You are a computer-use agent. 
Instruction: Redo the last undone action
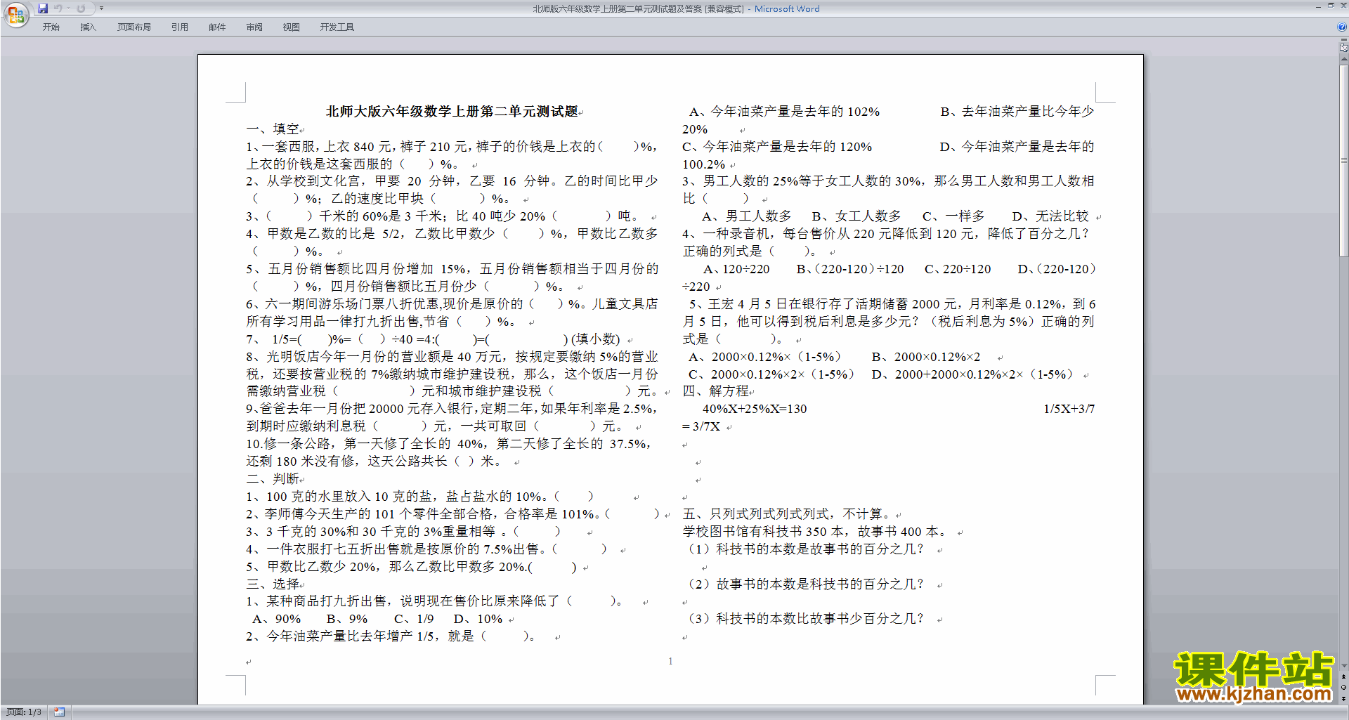(x=81, y=8)
